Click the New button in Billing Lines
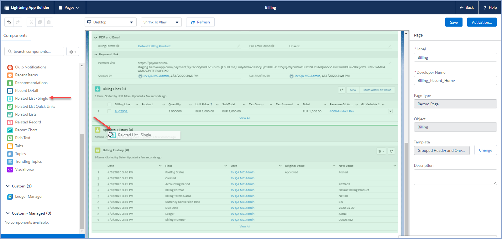Image resolution: width=502 pixels, height=239 pixels. click(x=353, y=90)
